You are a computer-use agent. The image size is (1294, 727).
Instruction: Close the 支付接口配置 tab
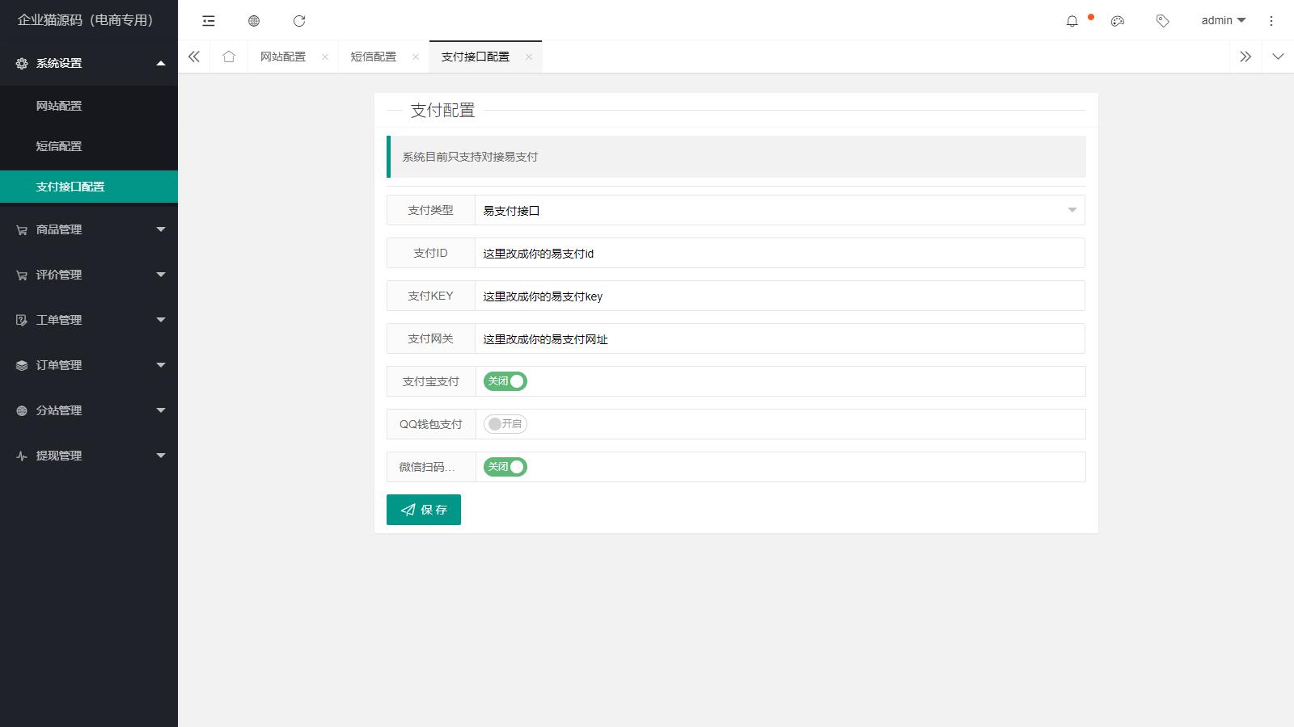coord(529,57)
